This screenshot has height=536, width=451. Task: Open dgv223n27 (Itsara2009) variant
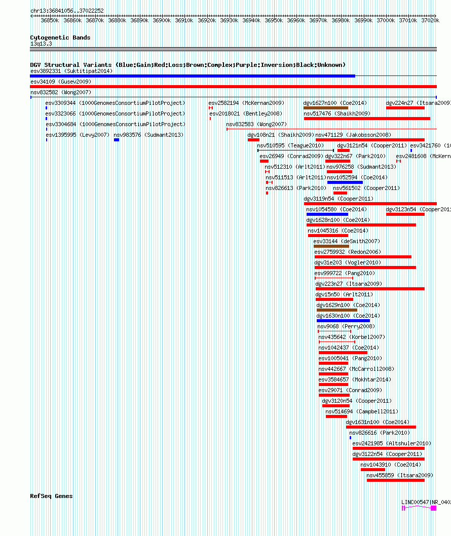tap(349, 284)
